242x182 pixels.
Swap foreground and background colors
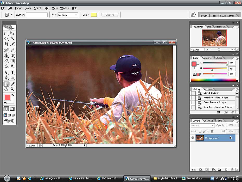pyautogui.click(x=13, y=95)
